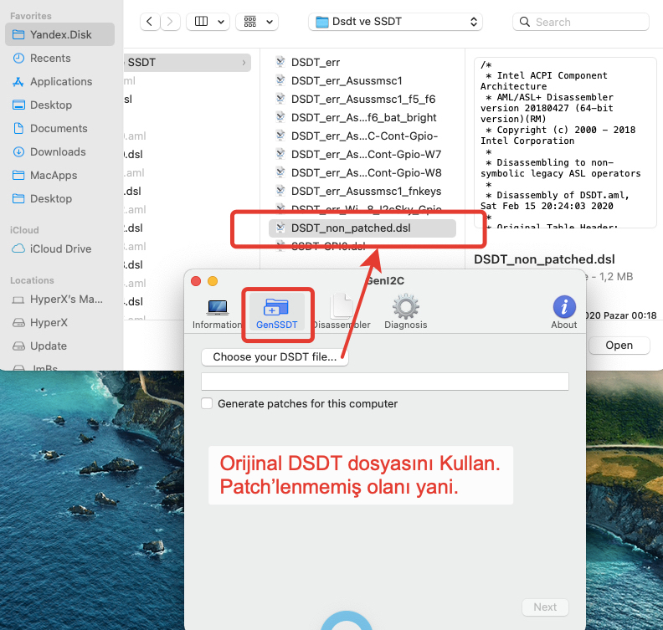
Task: Go to Downloads folder in sidebar
Action: coord(58,151)
